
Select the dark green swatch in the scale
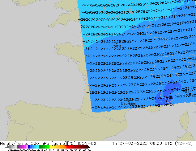40,147
